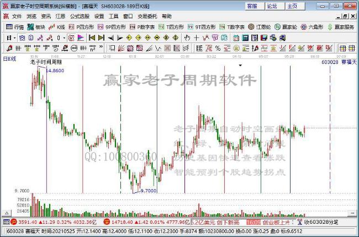Open the 设置 menu

pyautogui.click(x=99, y=16)
